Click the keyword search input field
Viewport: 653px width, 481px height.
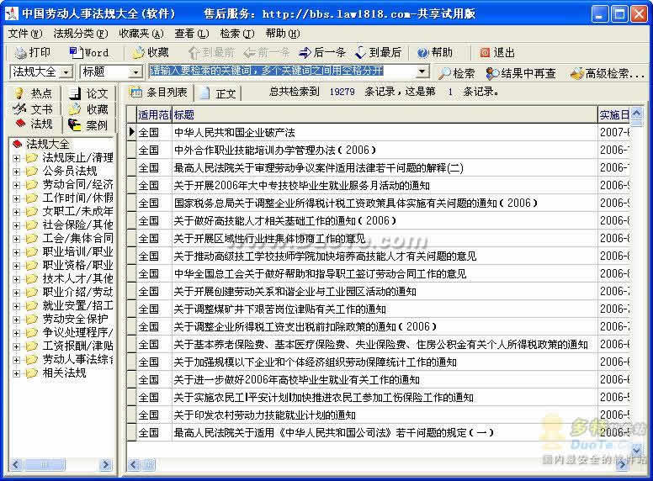284,71
